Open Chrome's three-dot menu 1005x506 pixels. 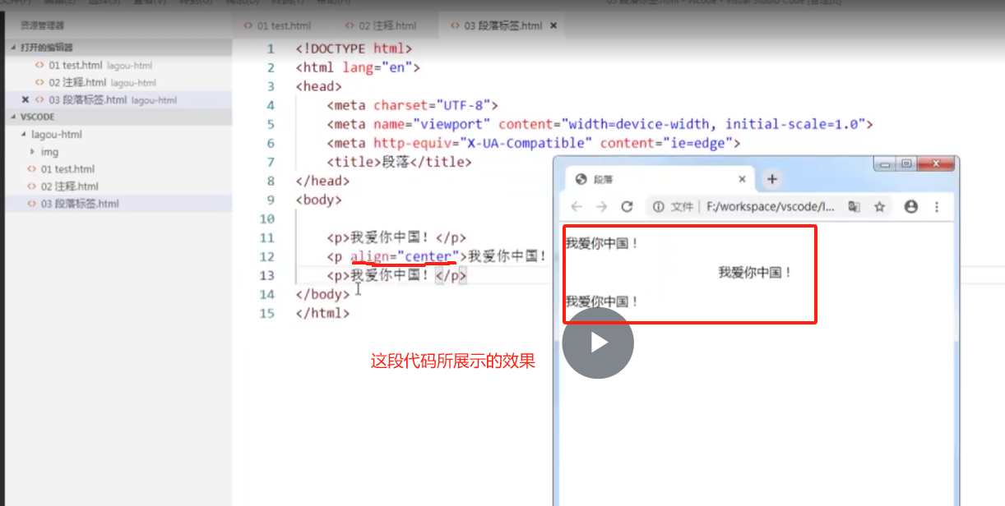[937, 206]
